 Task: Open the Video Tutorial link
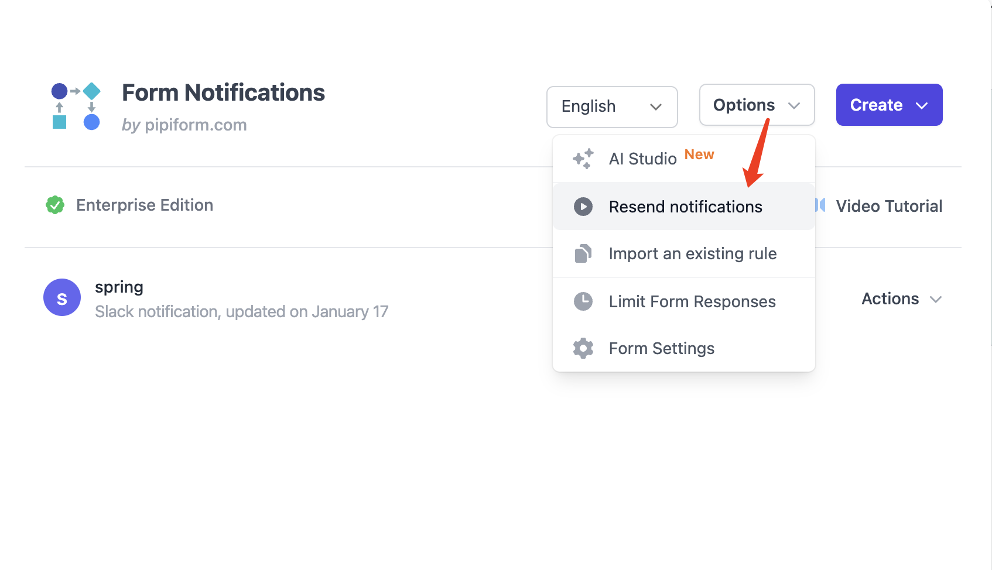point(888,206)
